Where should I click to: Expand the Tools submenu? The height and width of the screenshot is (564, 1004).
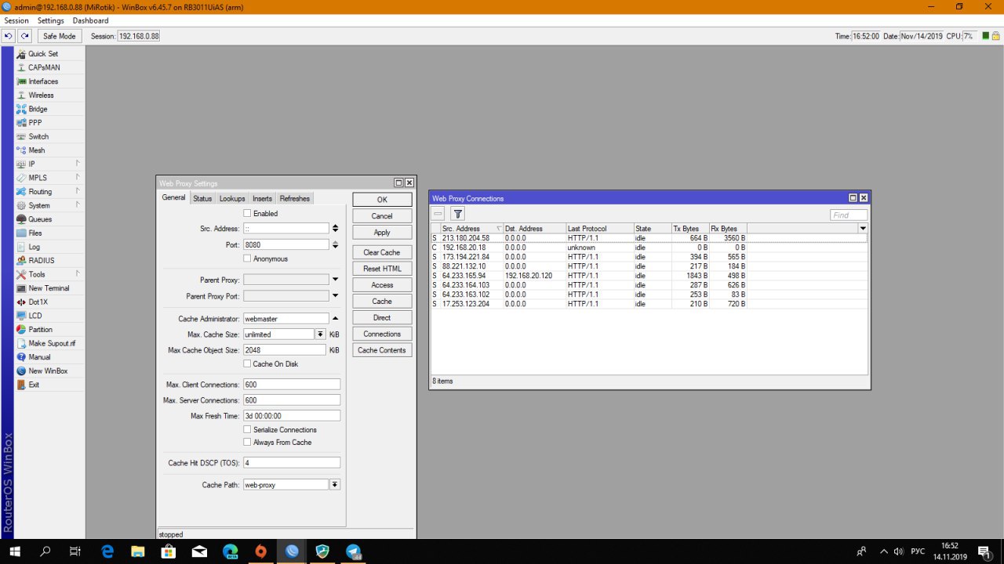tap(78, 274)
